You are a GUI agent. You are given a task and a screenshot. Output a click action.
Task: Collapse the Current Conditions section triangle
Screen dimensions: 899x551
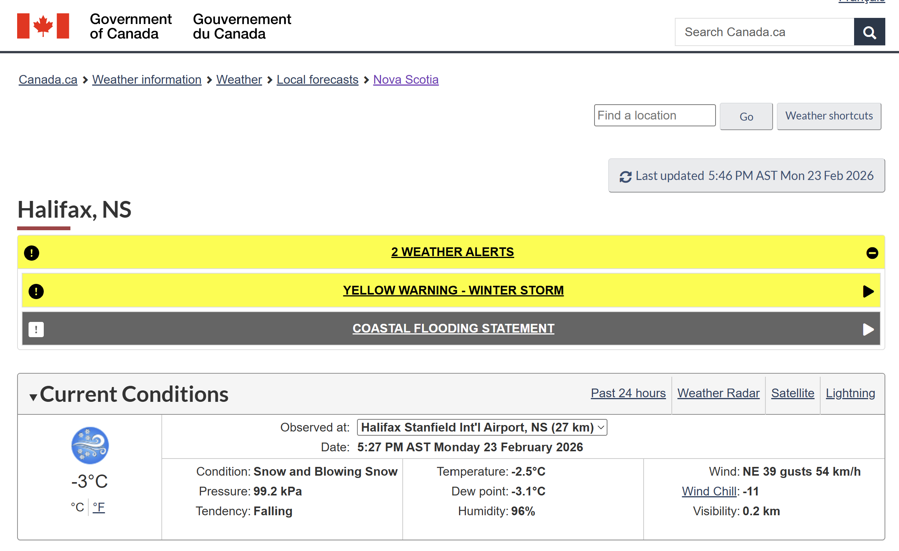click(x=33, y=397)
